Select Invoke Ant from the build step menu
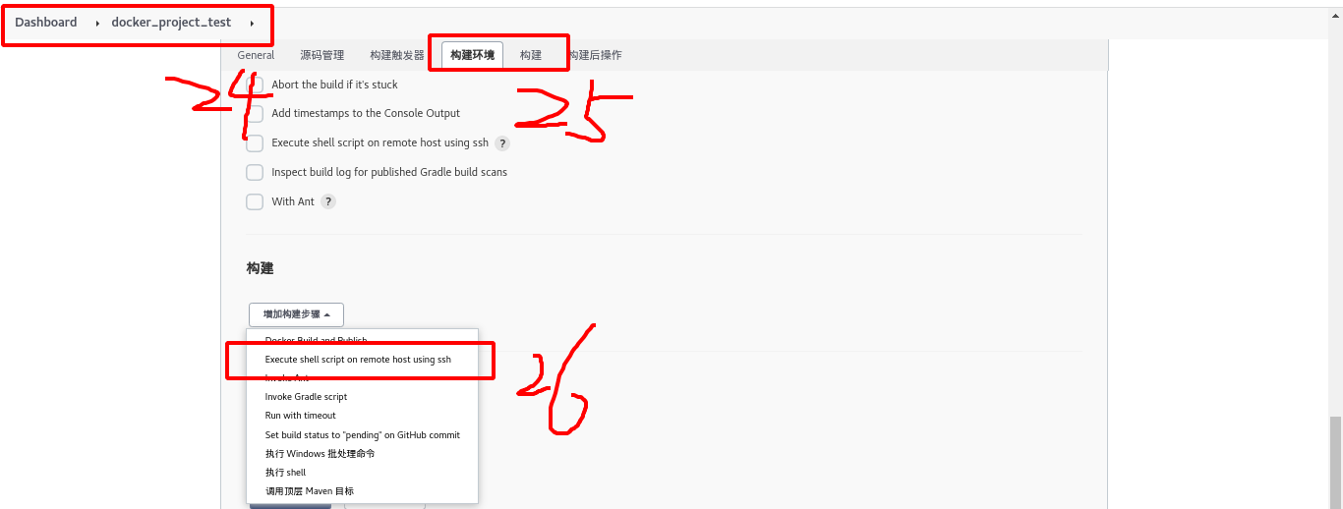This screenshot has width=1343, height=509. click(x=362, y=378)
